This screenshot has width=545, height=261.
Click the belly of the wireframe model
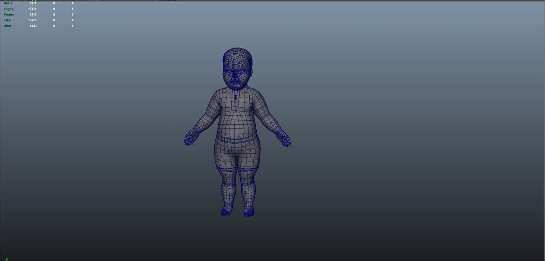(238, 127)
